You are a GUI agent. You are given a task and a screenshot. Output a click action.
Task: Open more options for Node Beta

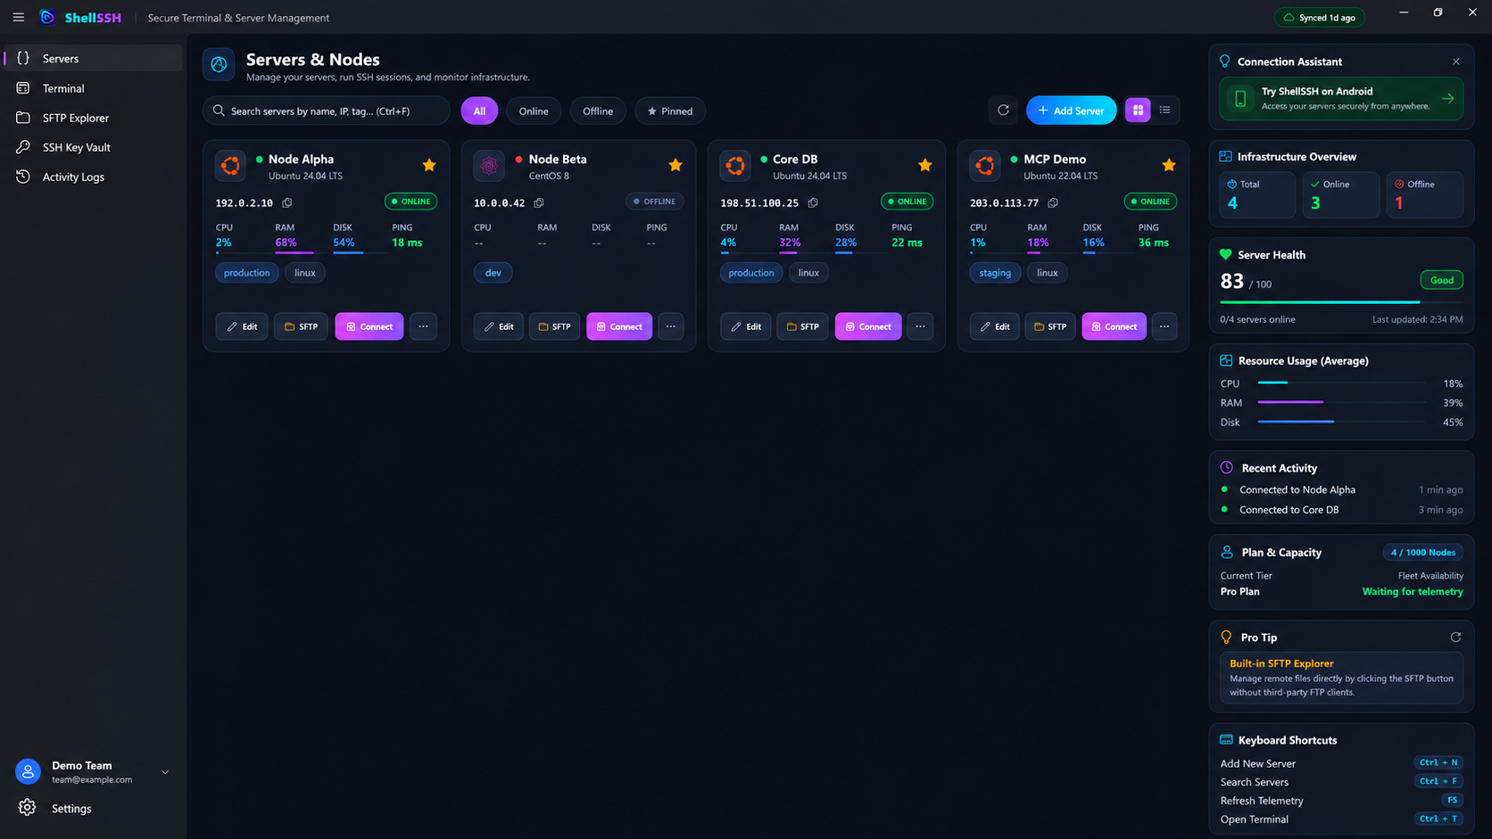tap(671, 326)
